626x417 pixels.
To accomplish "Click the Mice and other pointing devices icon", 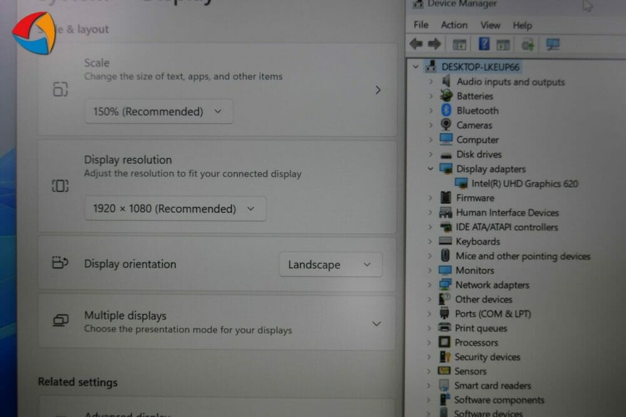I will coord(445,255).
